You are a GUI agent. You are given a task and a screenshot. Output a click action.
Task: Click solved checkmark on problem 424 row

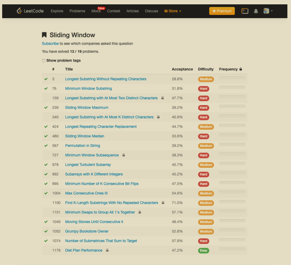(x=46, y=127)
